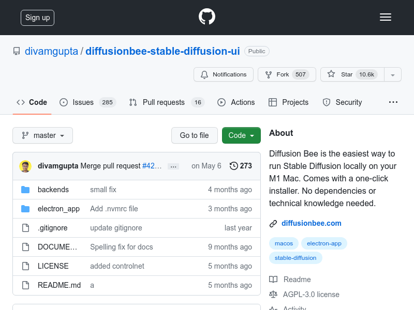Image resolution: width=414 pixels, height=310 pixels.
Task: Open the LICENSE file
Action: 53,266
